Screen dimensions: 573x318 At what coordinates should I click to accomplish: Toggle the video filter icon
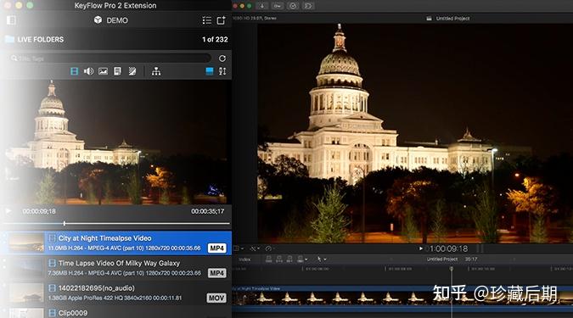click(74, 71)
